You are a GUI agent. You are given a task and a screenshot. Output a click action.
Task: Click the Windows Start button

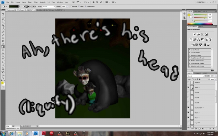click(3, 133)
